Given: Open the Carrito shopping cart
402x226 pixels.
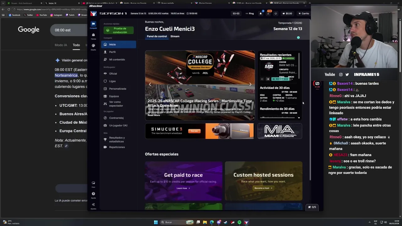Looking at the screenshot, I should pyautogui.click(x=304, y=13).
